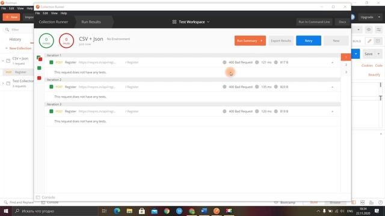Open Console in Postman status bar

coord(50,202)
